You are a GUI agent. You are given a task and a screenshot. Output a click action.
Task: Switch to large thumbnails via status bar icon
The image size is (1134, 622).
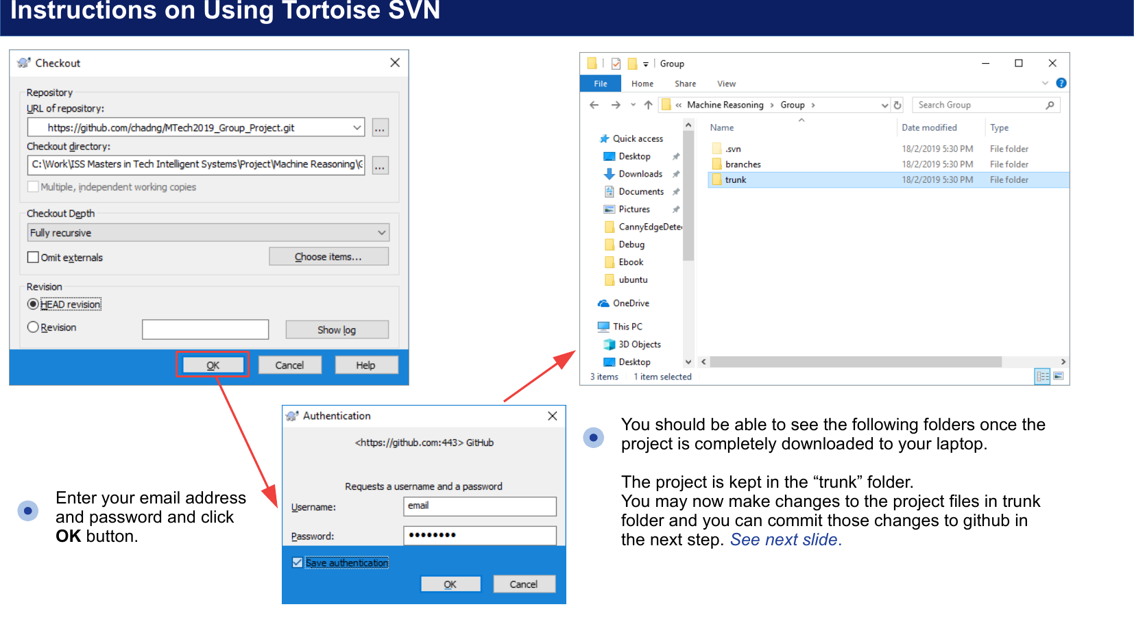(x=1059, y=376)
